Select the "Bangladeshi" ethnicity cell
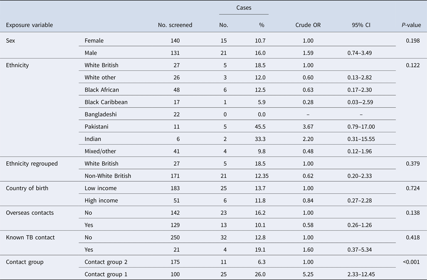This screenshot has height=280, width=427. tap(100, 114)
